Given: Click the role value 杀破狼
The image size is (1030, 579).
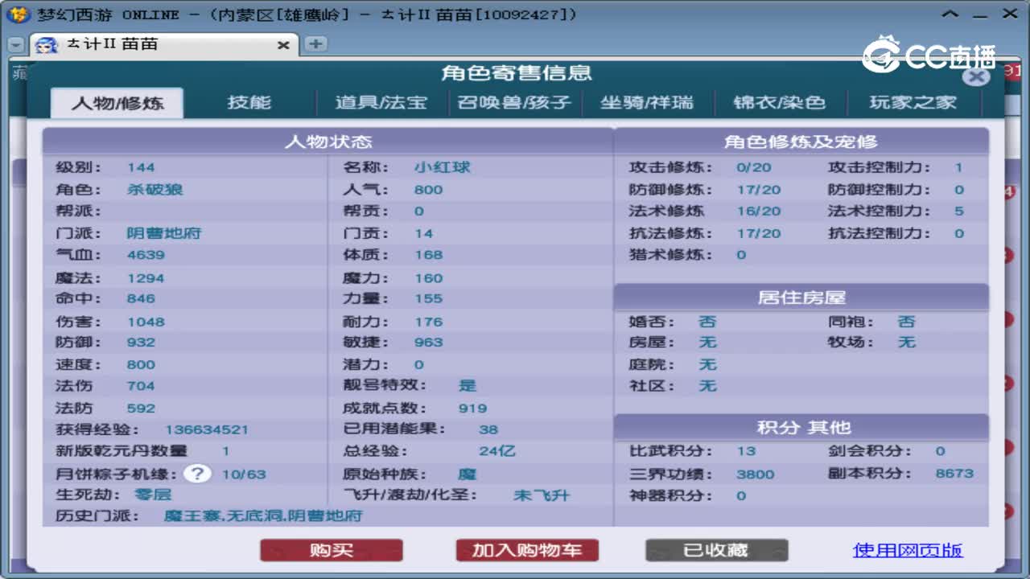Looking at the screenshot, I should point(155,190).
